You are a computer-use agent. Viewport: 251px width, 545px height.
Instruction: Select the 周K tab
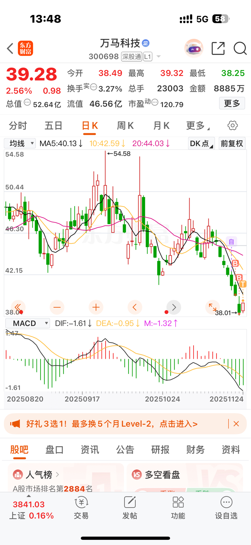tap(125, 126)
